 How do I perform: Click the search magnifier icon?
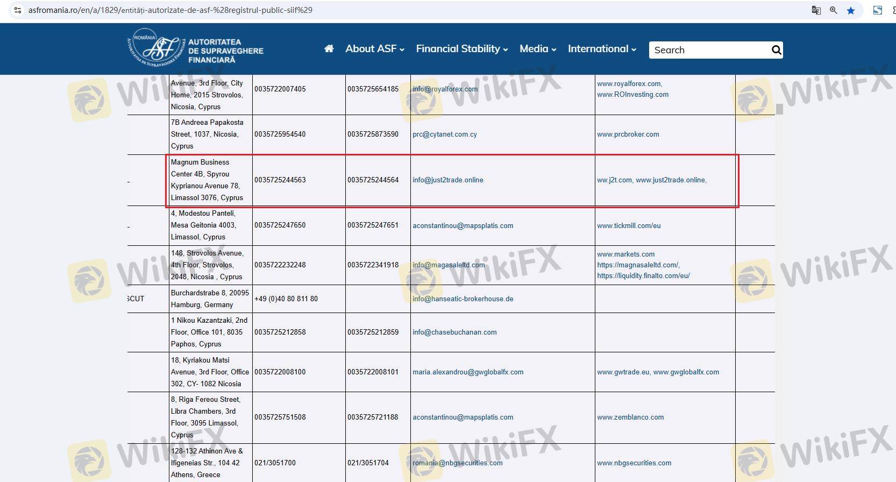pos(776,50)
